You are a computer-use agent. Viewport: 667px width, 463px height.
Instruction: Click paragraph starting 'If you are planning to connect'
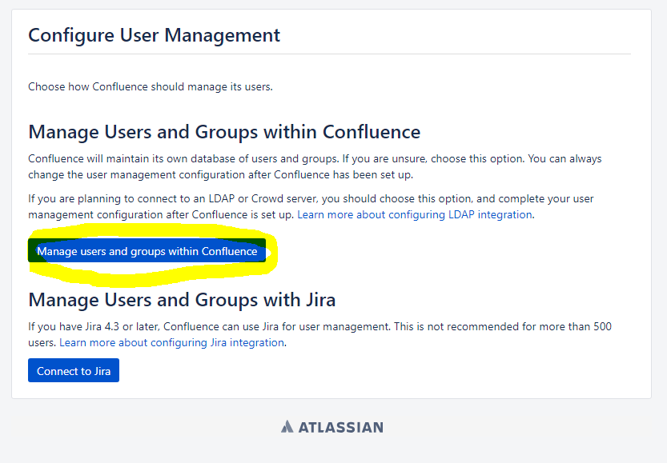tap(311, 207)
